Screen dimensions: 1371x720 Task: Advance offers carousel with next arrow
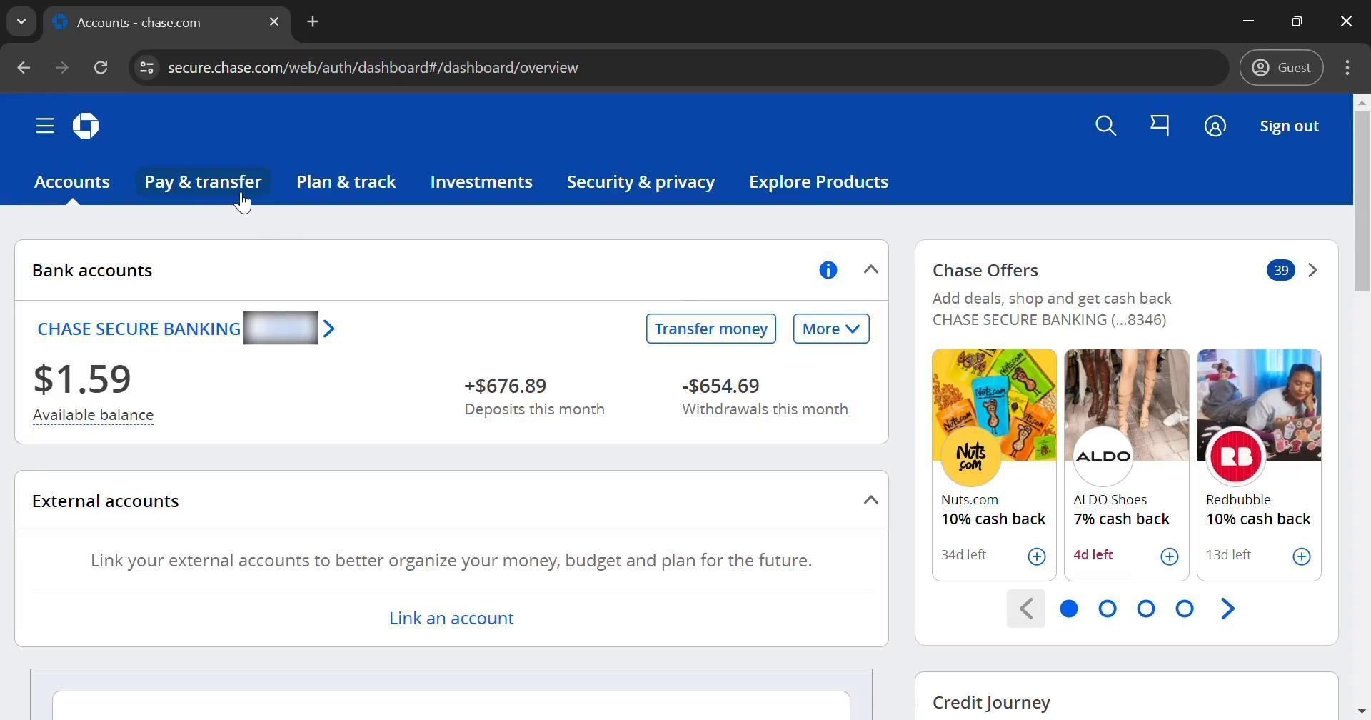click(x=1227, y=609)
